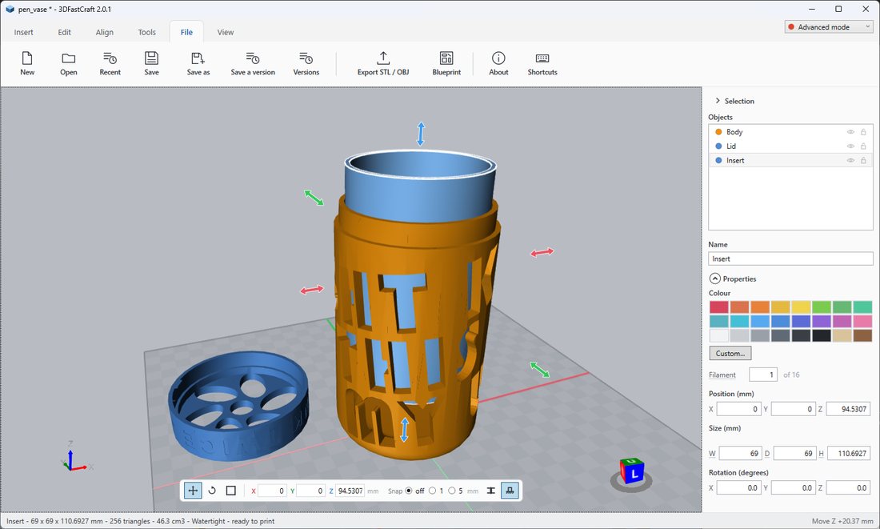
Task: Lock the Body object
Action: coord(863,132)
